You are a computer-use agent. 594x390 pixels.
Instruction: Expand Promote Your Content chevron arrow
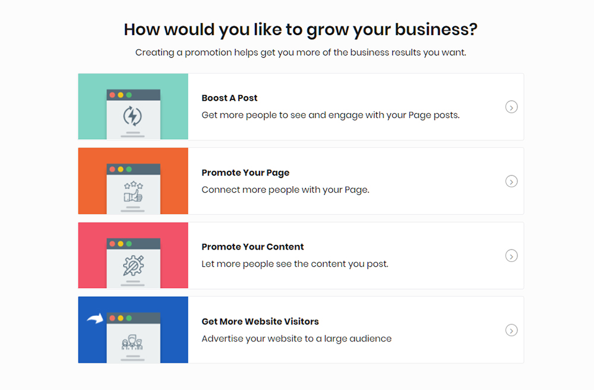click(511, 256)
